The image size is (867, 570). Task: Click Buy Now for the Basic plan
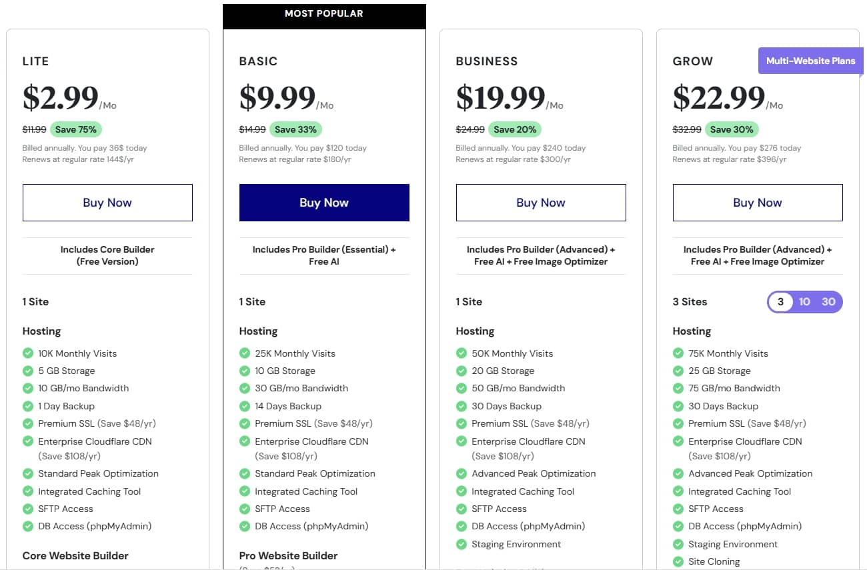[324, 203]
